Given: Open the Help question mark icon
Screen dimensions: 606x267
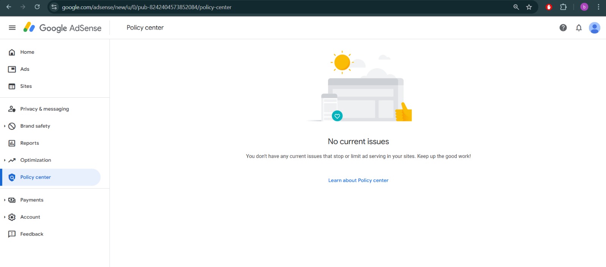Looking at the screenshot, I should tap(563, 28).
